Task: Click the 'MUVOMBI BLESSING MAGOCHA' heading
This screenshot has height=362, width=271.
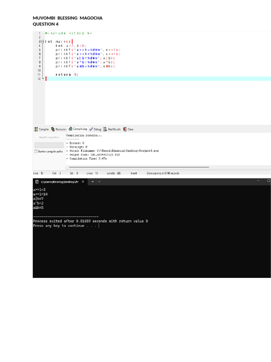Action: click(x=67, y=18)
